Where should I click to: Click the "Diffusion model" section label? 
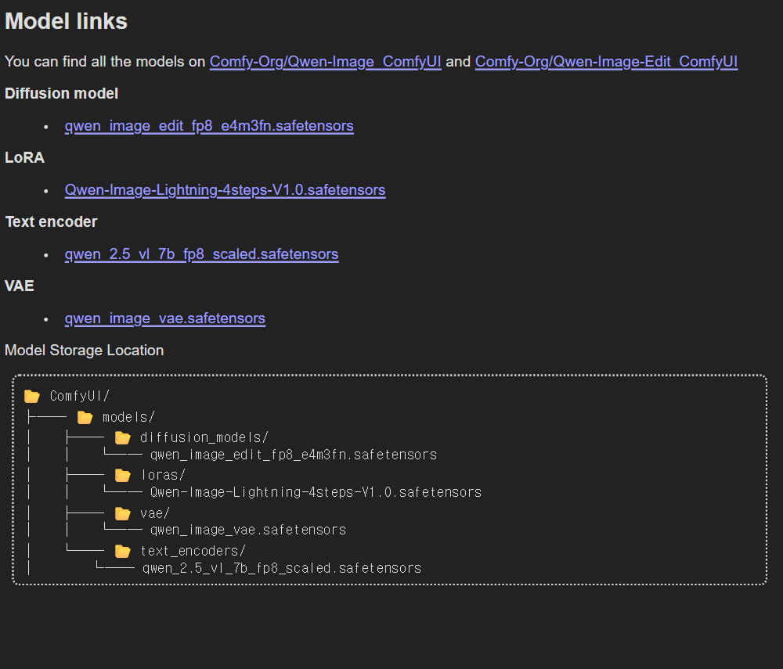61,94
